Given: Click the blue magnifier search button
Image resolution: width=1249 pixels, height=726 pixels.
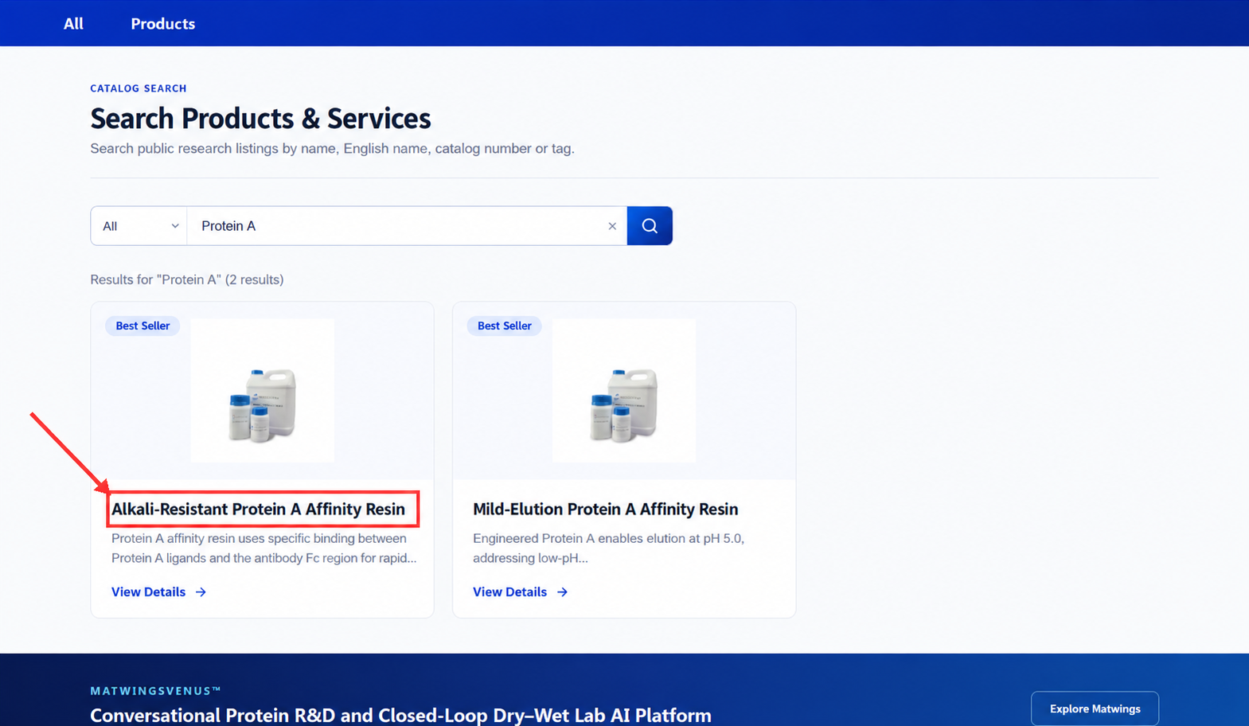Looking at the screenshot, I should point(650,226).
